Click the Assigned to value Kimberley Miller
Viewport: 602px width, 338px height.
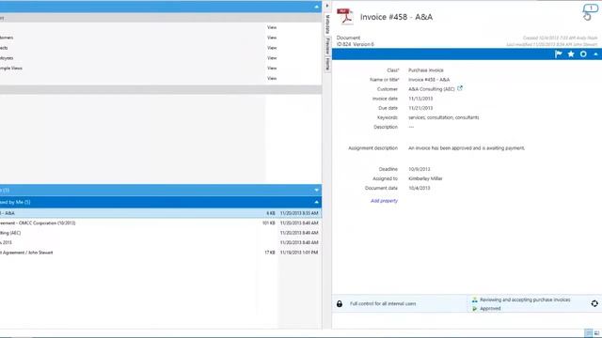425,178
